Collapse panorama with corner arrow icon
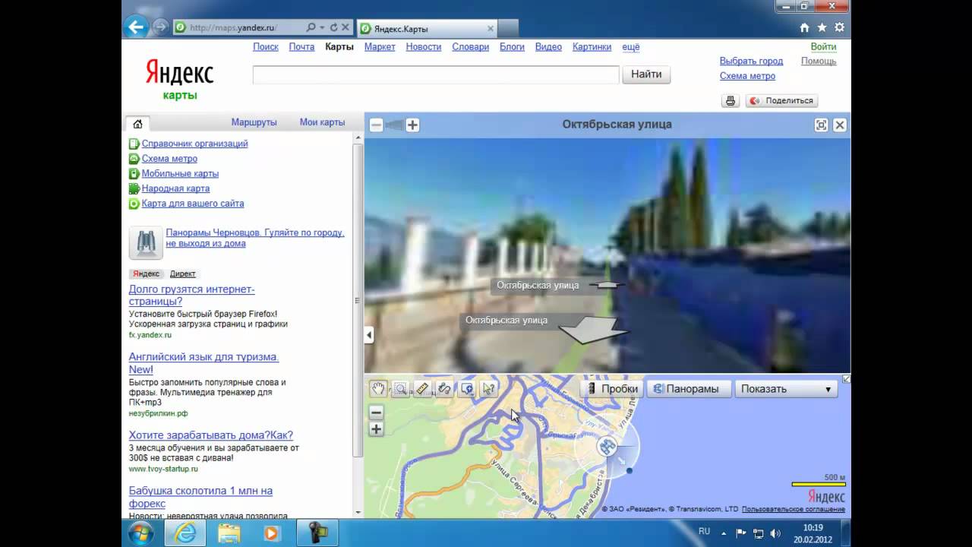The image size is (972, 547). 847,378
